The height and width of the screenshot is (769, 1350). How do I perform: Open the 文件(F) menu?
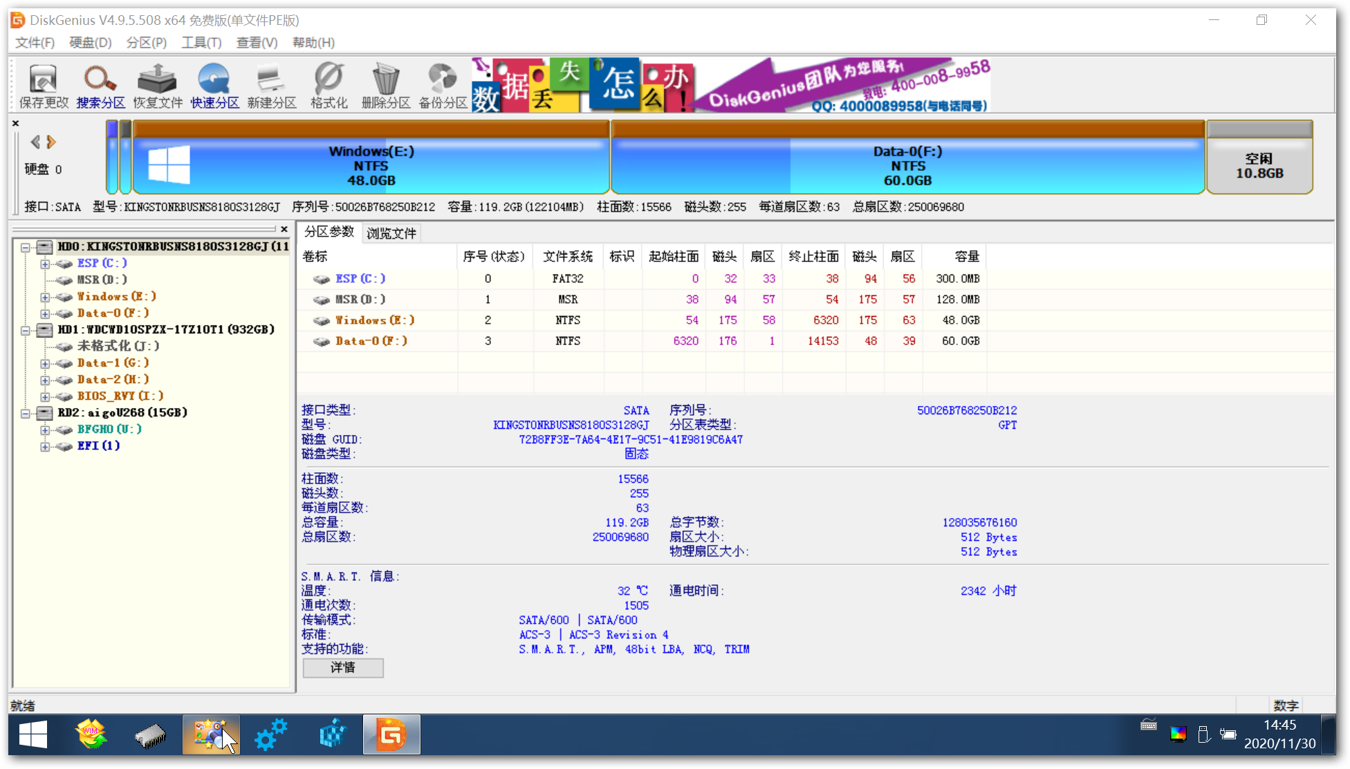pyautogui.click(x=35, y=43)
